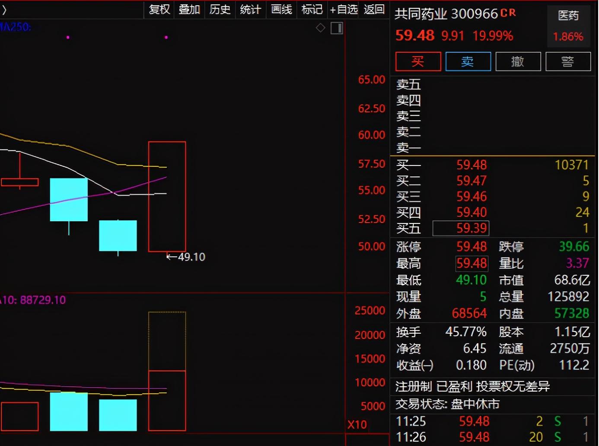
Task: Click the 卖五 row label
Action: [x=408, y=84]
